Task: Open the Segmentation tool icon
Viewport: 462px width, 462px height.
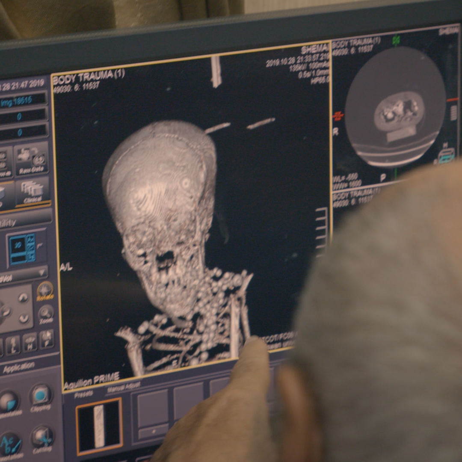Action: tap(8, 402)
